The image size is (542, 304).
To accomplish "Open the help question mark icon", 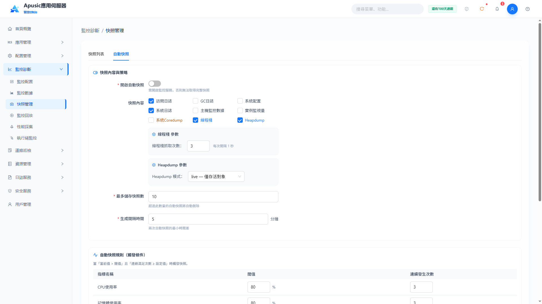I will (528, 9).
